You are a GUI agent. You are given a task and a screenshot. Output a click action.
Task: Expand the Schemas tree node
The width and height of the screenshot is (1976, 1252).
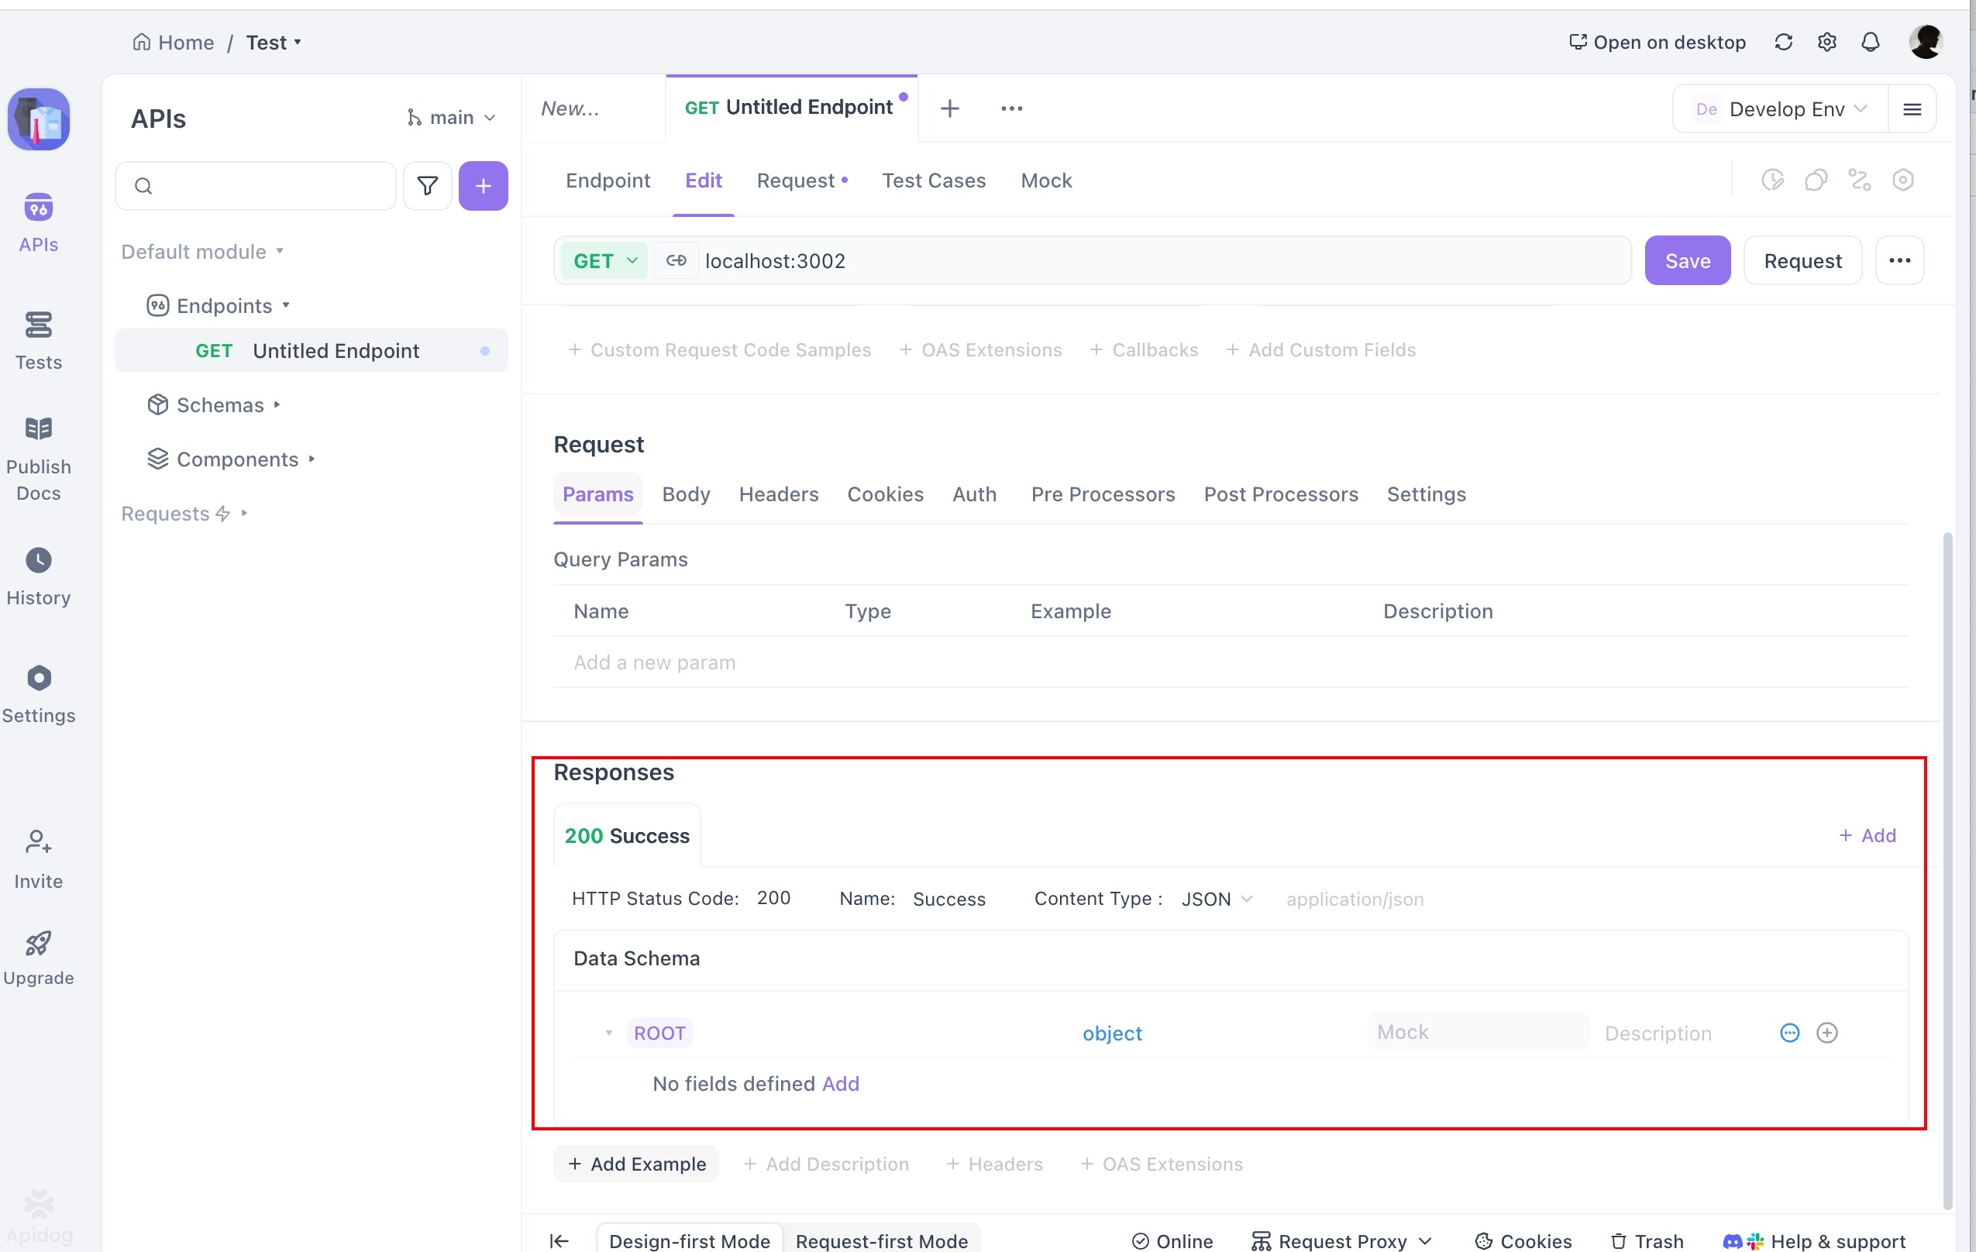pyautogui.click(x=277, y=404)
